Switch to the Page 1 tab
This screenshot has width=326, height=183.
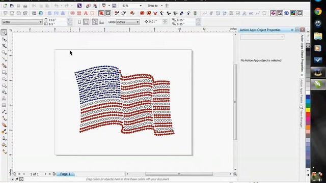coord(65,174)
